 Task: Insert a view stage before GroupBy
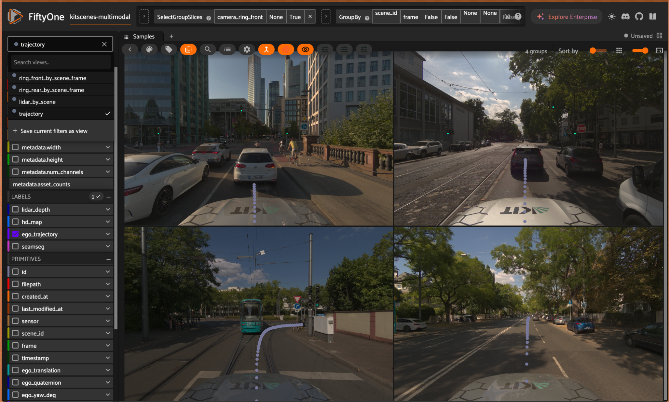pos(326,16)
